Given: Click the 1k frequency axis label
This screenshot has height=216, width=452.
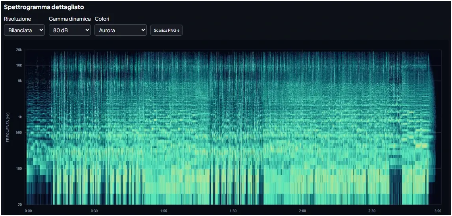Looking at the screenshot, I should point(20,117).
